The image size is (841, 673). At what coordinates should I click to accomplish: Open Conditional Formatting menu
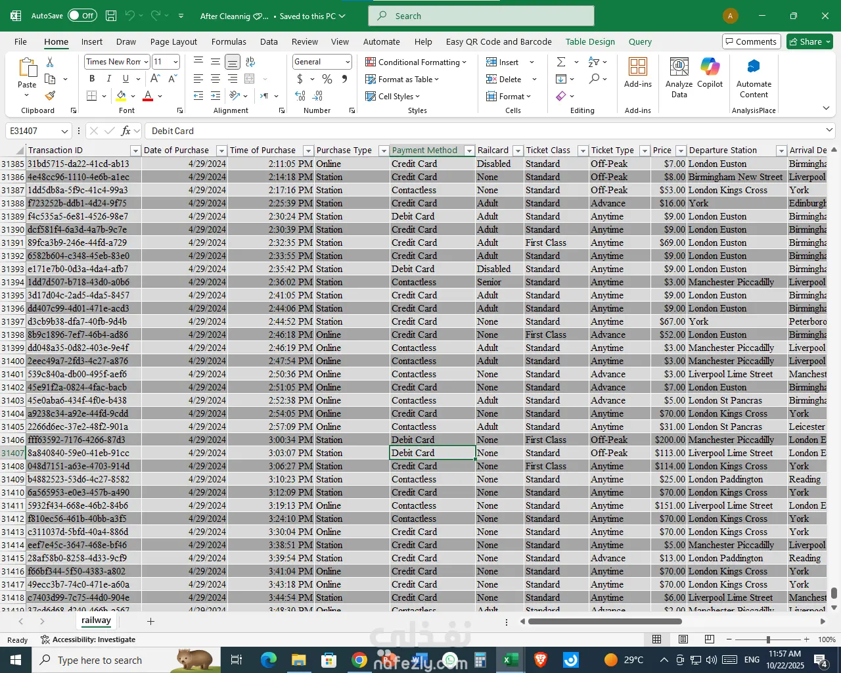pos(416,62)
